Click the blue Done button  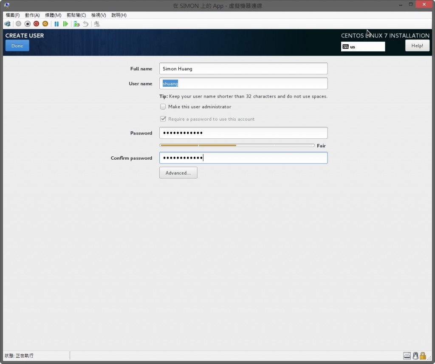tap(17, 46)
